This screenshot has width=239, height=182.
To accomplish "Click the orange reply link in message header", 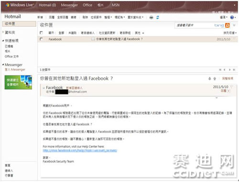I will [x=223, y=91].
